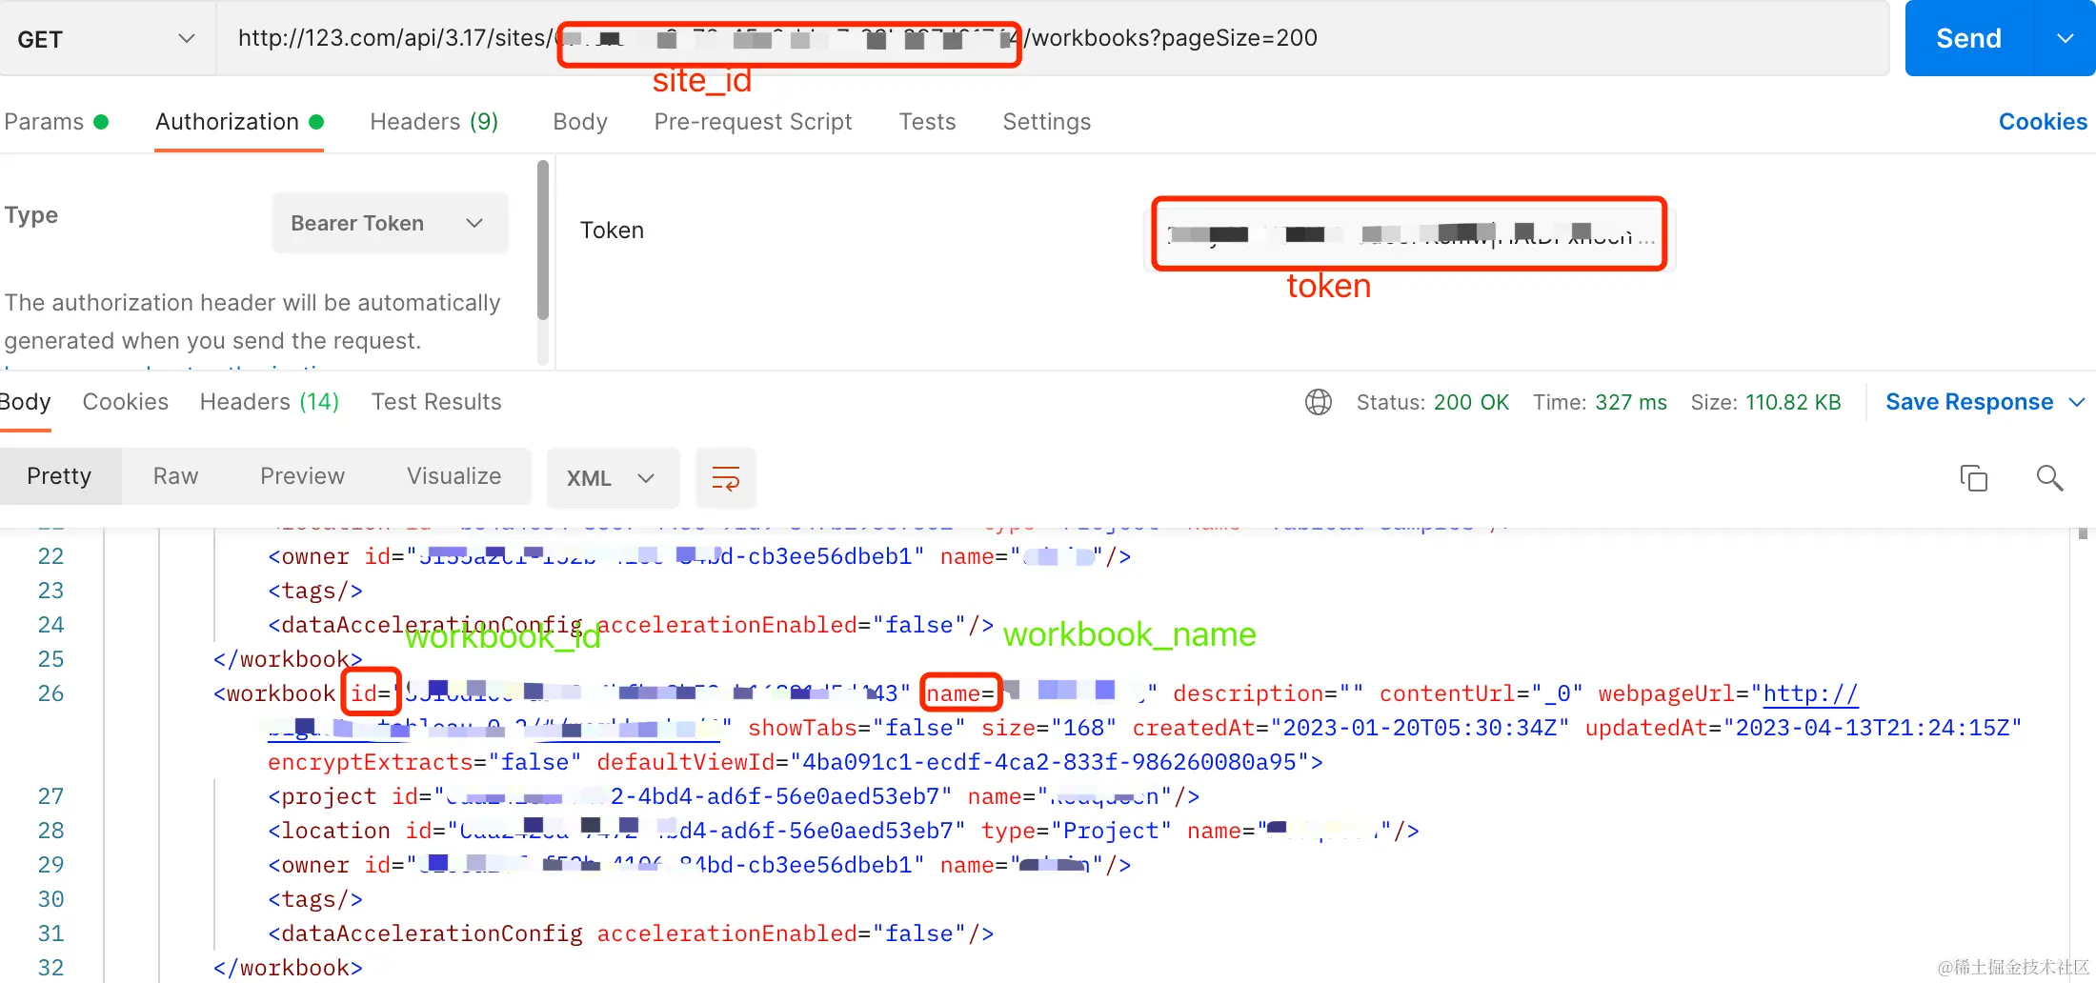This screenshot has height=983, width=2096.
Task: Click the copy response icon
Action: [x=1973, y=477]
